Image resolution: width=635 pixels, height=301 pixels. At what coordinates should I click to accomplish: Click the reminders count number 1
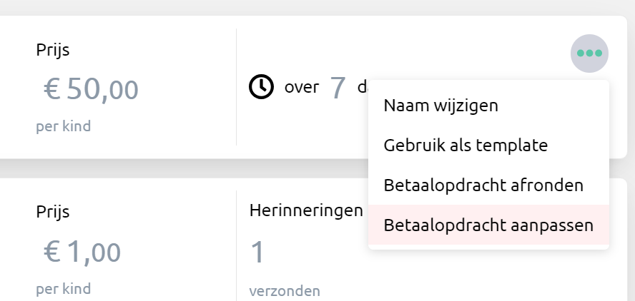click(257, 252)
